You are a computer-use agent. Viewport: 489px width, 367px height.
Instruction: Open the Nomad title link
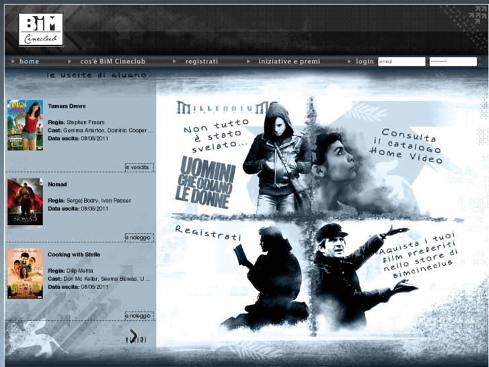coord(57,185)
